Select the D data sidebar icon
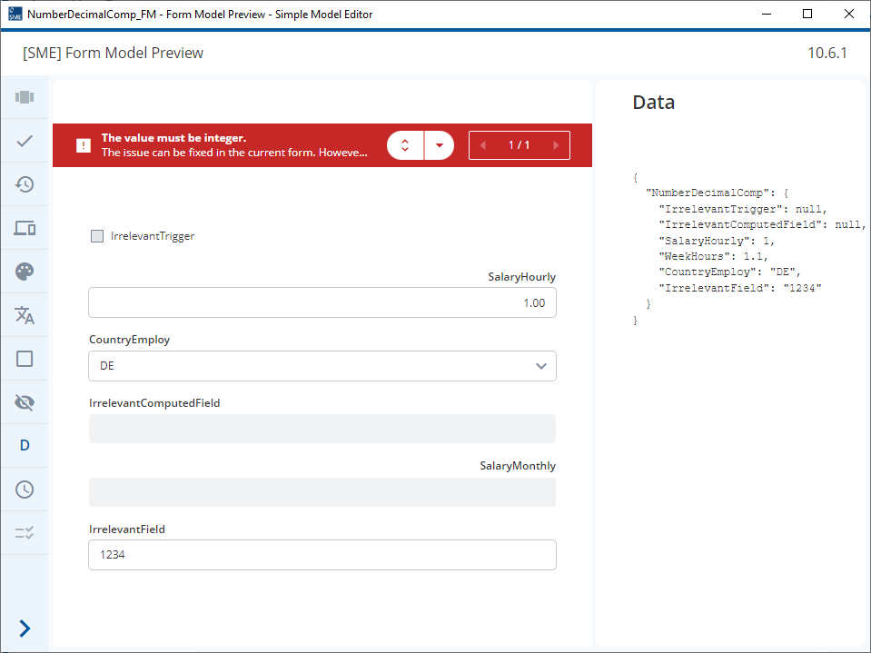Image resolution: width=871 pixels, height=653 pixels. click(25, 445)
